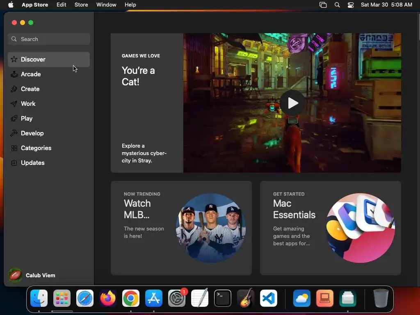Open the Develop section in the sidebar
The height and width of the screenshot is (315, 420).
coord(49,133)
